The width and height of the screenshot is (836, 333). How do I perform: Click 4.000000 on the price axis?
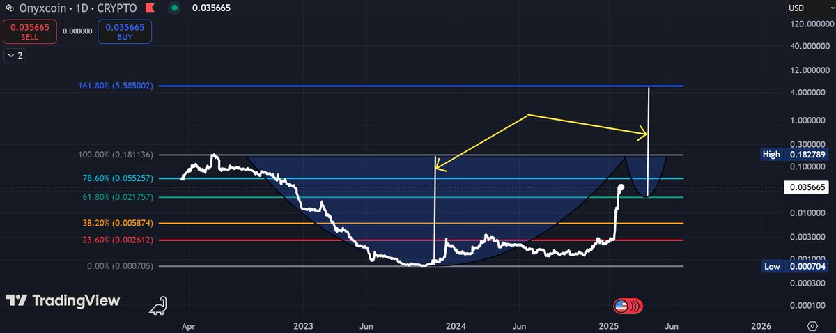coord(808,93)
